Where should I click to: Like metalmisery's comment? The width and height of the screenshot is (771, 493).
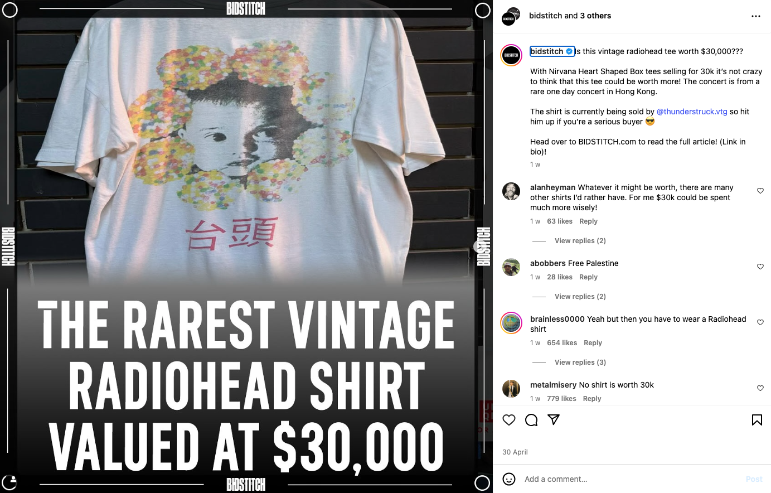760,388
